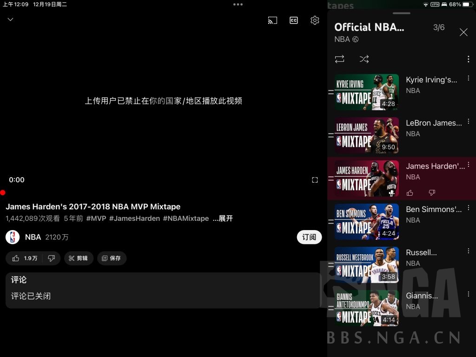Open options for Kyrie Irving's Mixtape video

468,78
